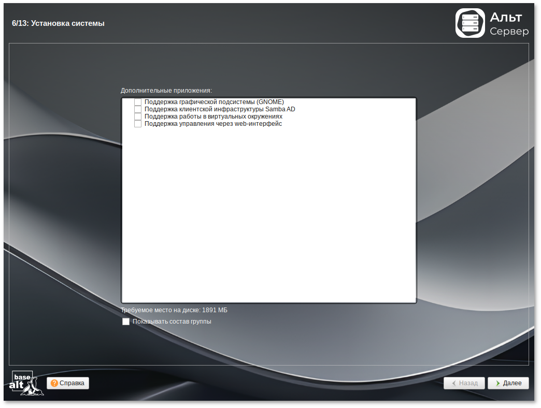Select the 'Поддержка графической подсистемы (GNOME)' row text
This screenshot has width=541, height=408.
tap(214, 102)
